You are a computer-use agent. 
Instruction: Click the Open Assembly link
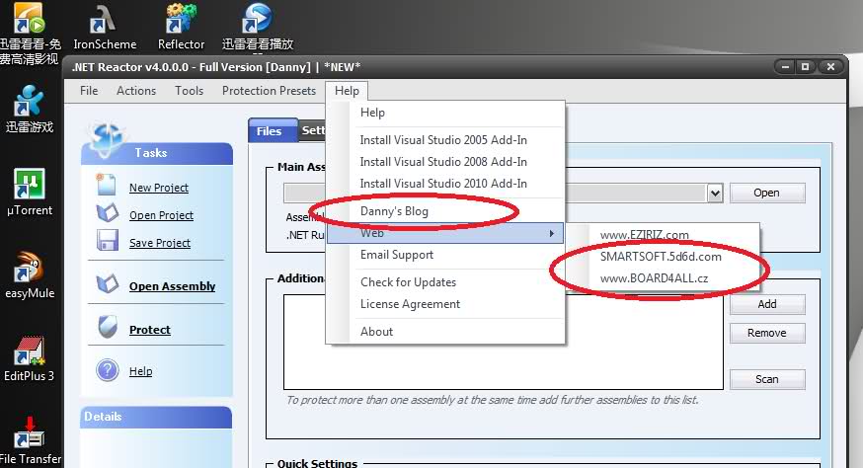(x=172, y=286)
